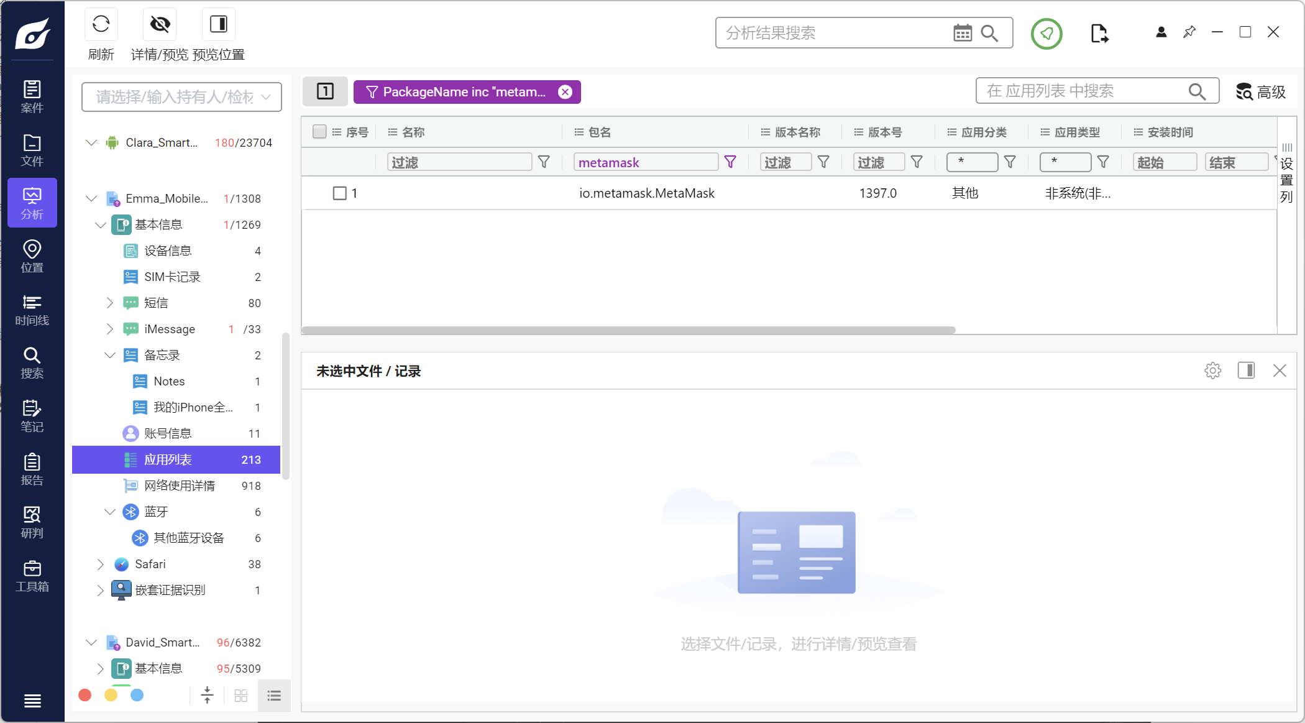Image resolution: width=1305 pixels, height=723 pixels.
Task: Open the user account icon
Action: [x=1161, y=32]
